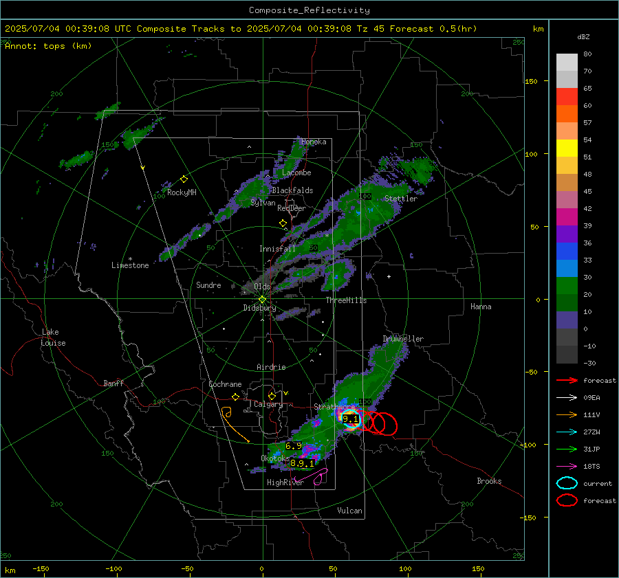Click the cyan current storm ellipse near Strathmore
The image size is (619, 578).
click(x=351, y=419)
